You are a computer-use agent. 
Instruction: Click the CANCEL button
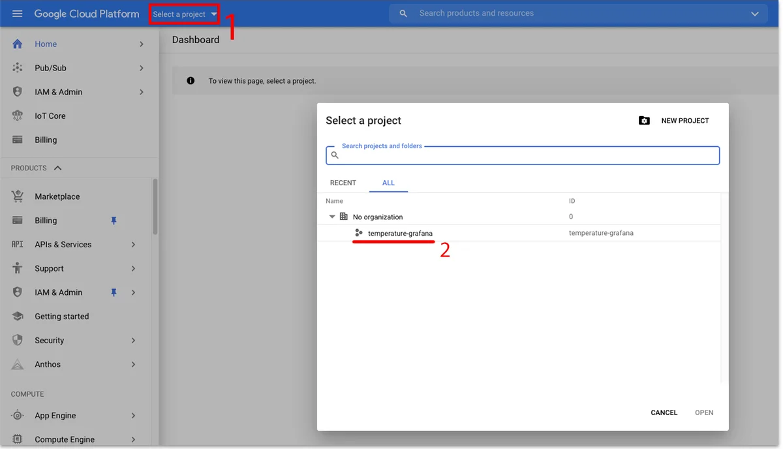[664, 412]
